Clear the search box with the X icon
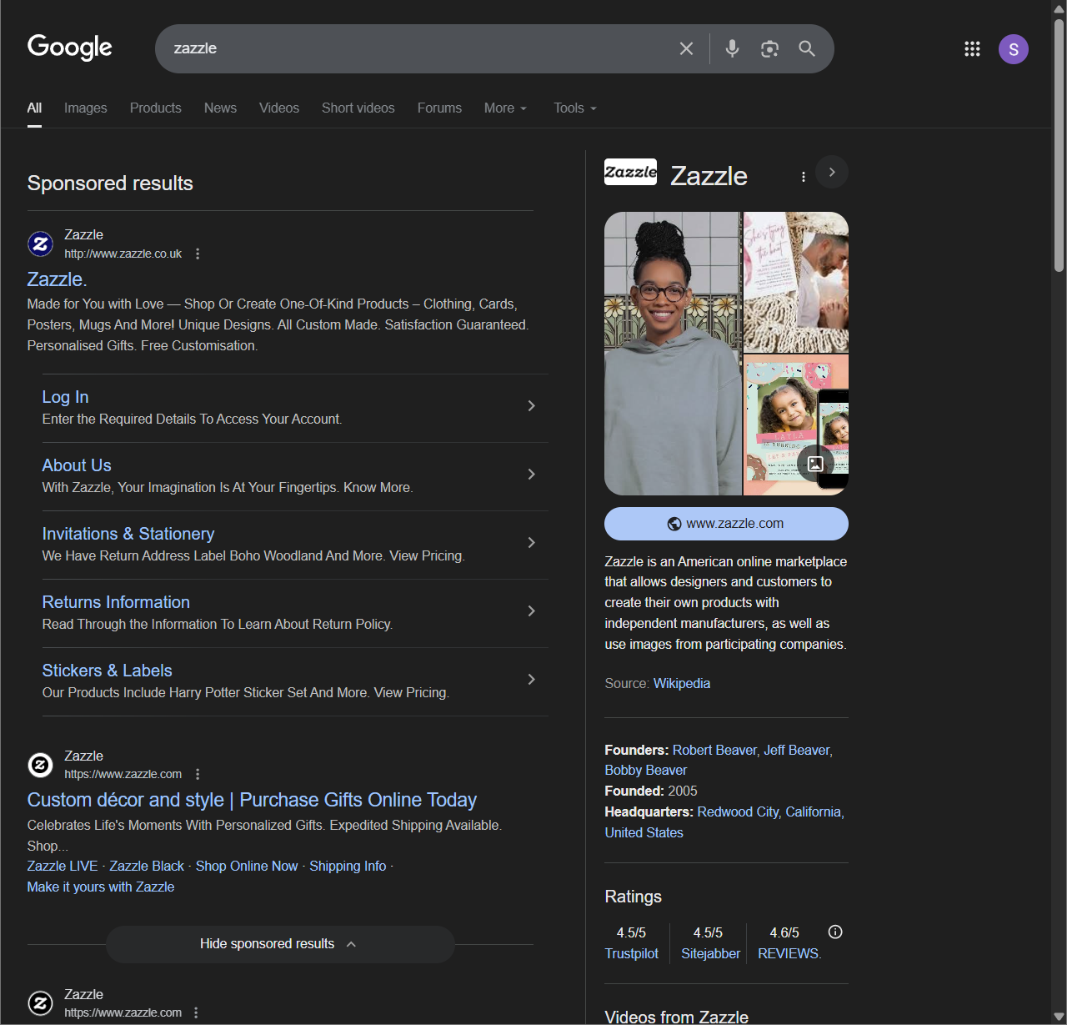1067x1025 pixels. pos(686,48)
